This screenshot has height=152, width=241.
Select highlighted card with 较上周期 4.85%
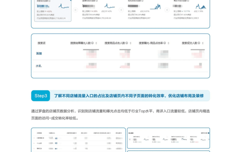click(x=53, y=11)
